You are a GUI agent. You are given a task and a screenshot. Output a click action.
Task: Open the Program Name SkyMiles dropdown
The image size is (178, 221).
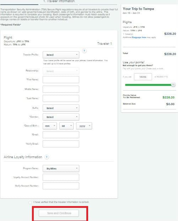click(x=61, y=168)
